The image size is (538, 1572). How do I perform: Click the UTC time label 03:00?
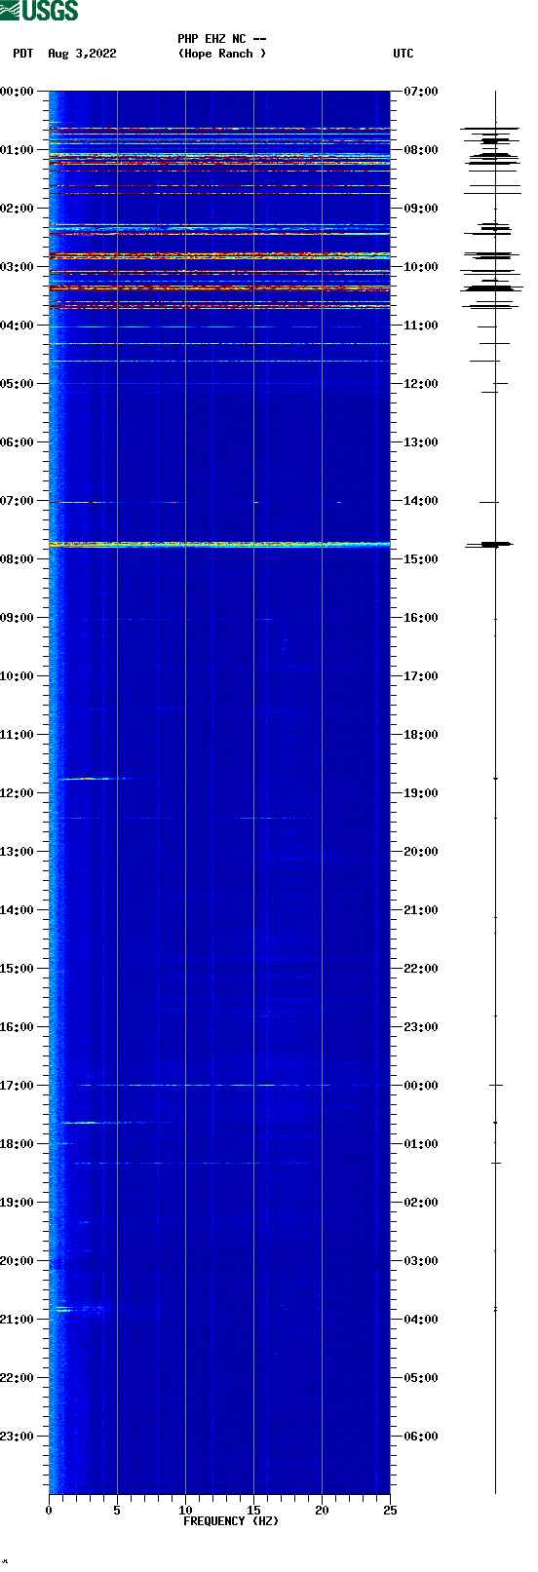point(421,1261)
